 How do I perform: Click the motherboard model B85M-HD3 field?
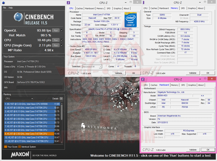point(175,96)
